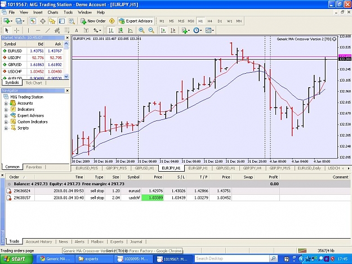Switch to D1 timeframe
352x264 pixels.
[220, 21]
